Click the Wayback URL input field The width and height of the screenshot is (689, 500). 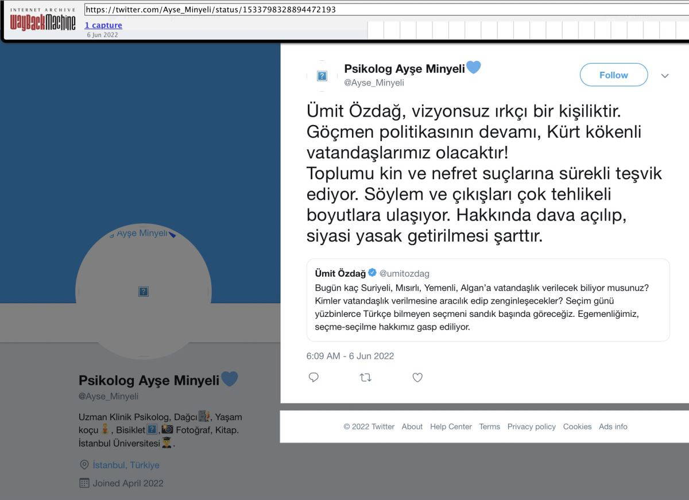coord(385,10)
